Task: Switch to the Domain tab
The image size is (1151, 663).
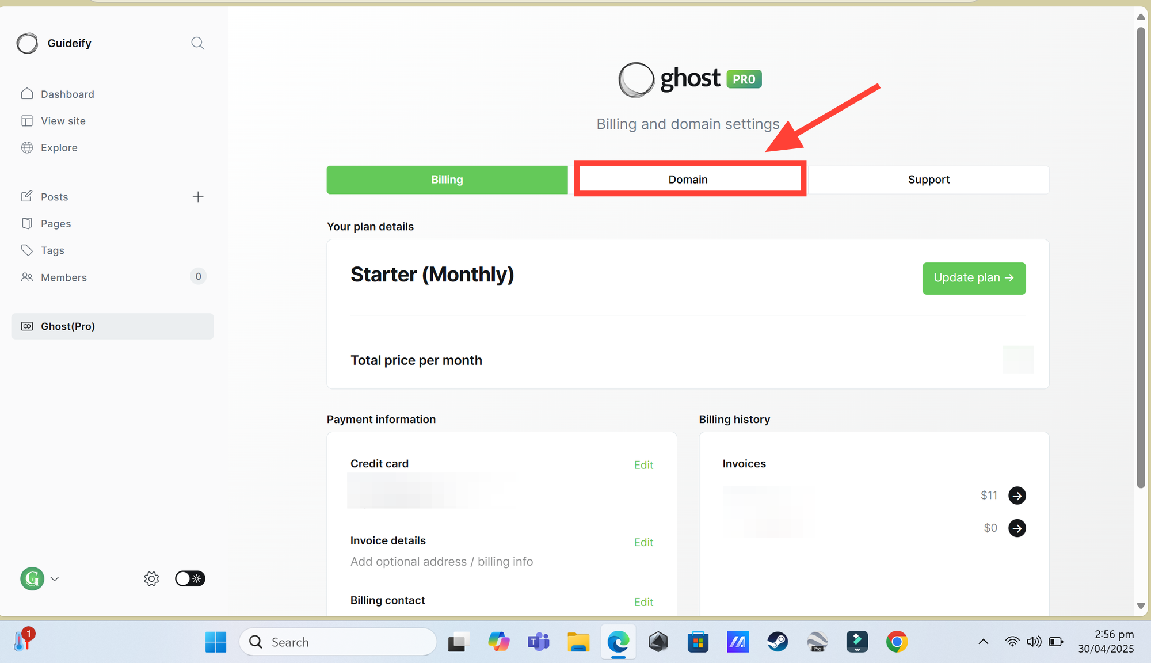Action: (688, 180)
